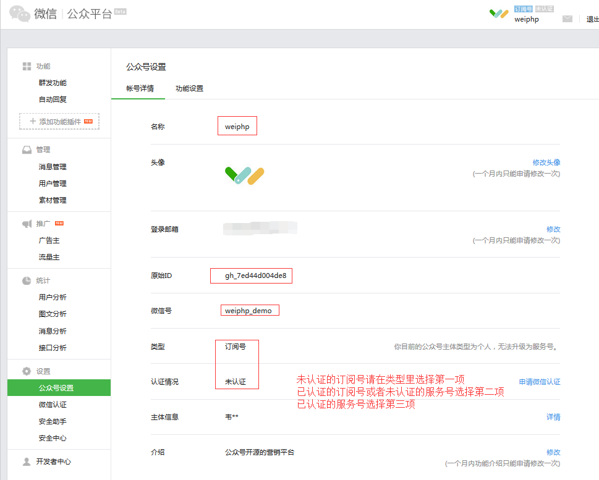Open the 功能 (Features) grid icon
The image size is (599, 480).
(26, 66)
